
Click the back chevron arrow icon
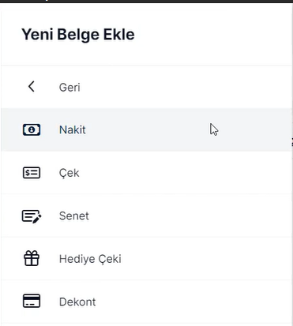pos(32,87)
